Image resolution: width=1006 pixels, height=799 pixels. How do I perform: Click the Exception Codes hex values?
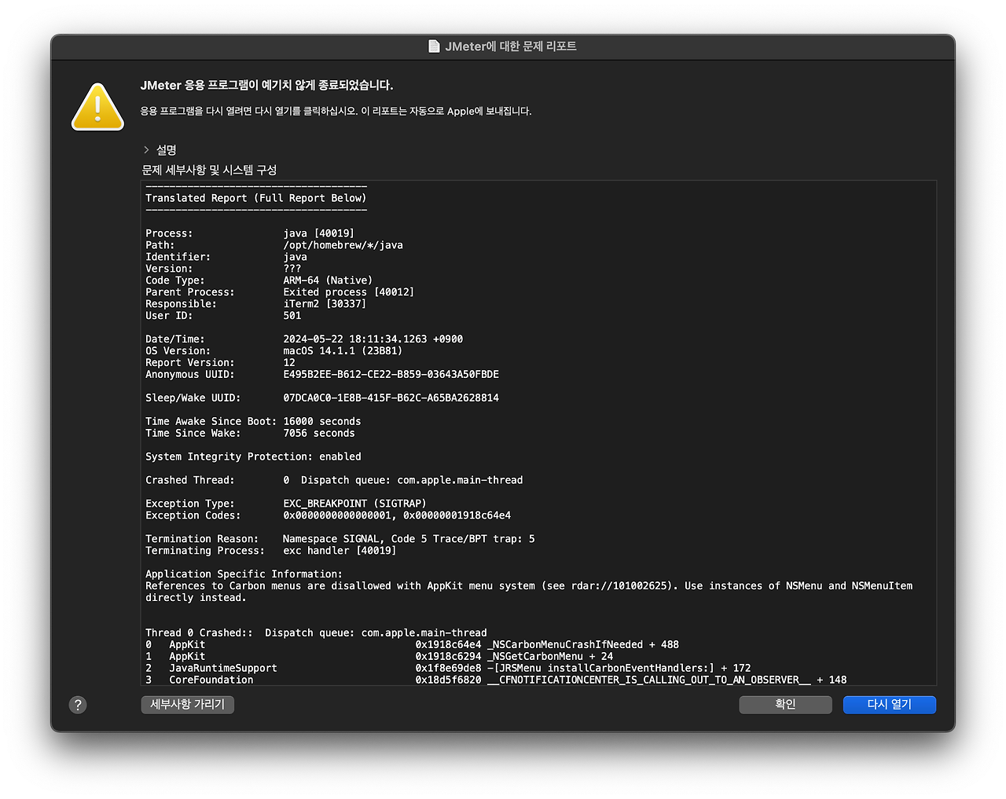pos(397,515)
